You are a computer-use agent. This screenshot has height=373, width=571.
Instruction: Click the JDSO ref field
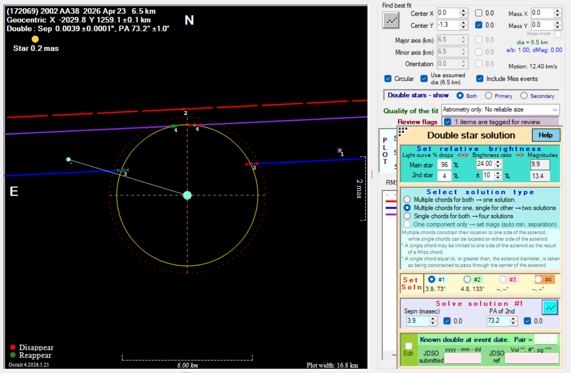pos(532,358)
